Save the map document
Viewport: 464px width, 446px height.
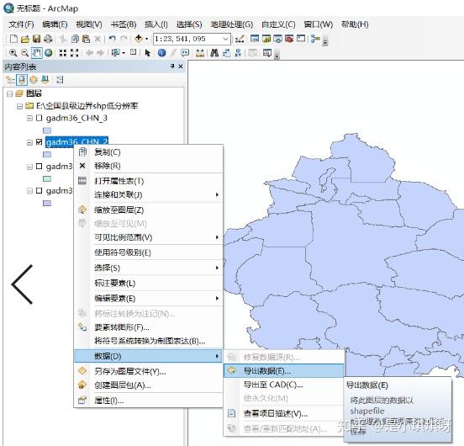click(x=36, y=39)
